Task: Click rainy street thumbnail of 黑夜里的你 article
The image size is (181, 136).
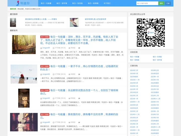Action: click(x=24, y=122)
